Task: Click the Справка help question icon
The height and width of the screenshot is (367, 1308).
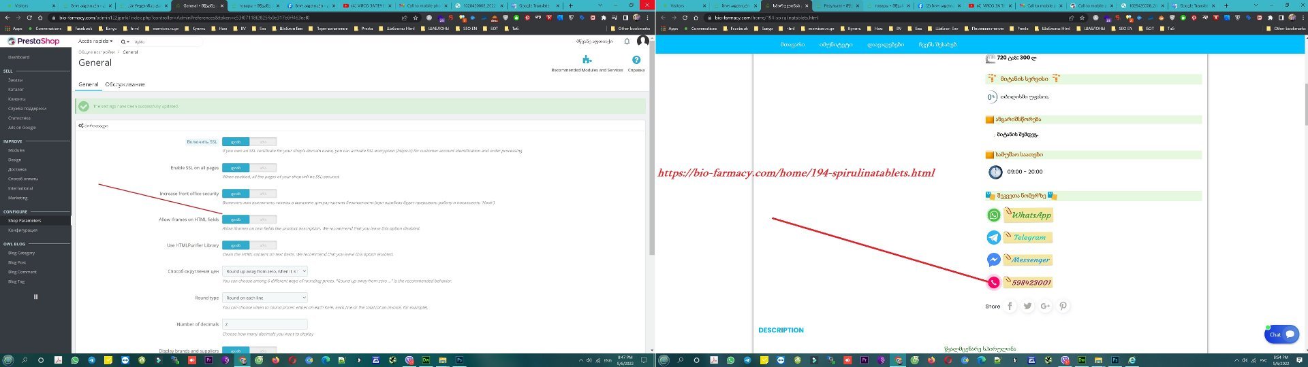Action: (x=636, y=60)
